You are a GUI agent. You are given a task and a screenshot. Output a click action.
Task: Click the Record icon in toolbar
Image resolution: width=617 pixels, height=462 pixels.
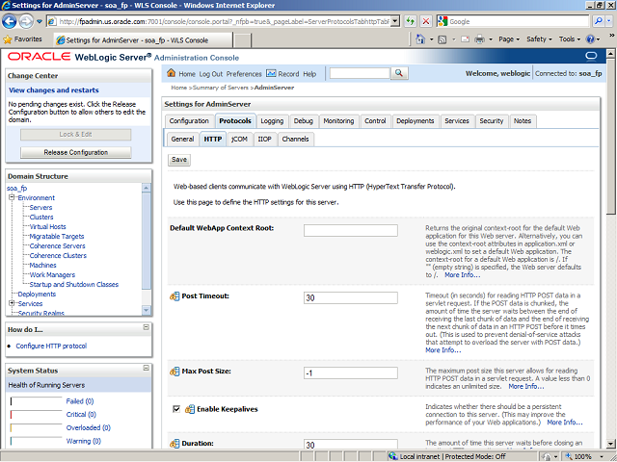point(271,74)
